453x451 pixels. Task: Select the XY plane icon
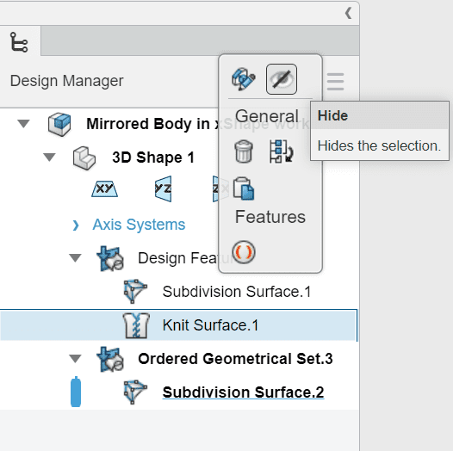tap(104, 188)
